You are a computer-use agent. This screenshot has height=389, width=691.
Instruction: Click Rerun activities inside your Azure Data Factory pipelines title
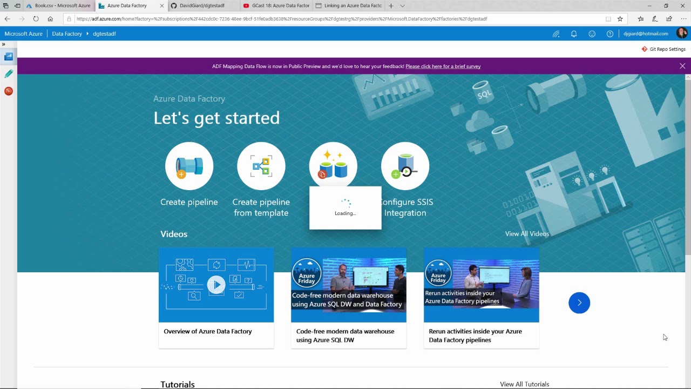(x=476, y=336)
